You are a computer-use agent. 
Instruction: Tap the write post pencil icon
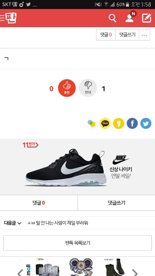click(x=147, y=18)
